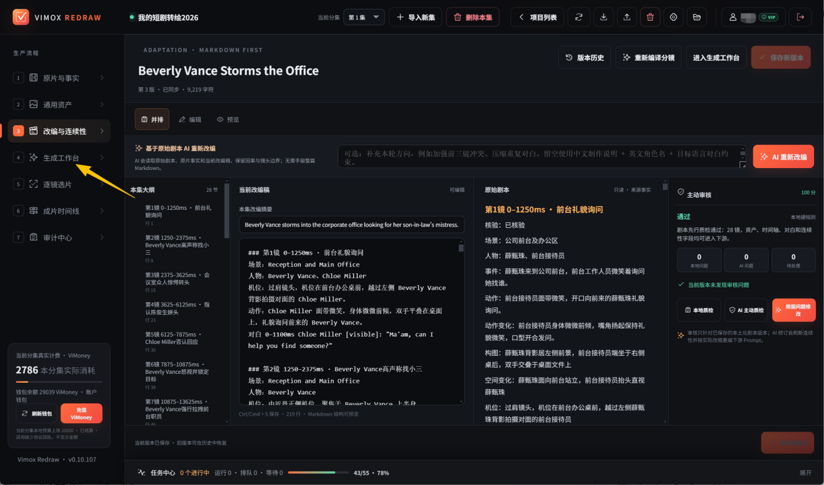This screenshot has width=824, height=485.
Task: Expand the 通用资产 sidebar chevron
Action: 102,104
